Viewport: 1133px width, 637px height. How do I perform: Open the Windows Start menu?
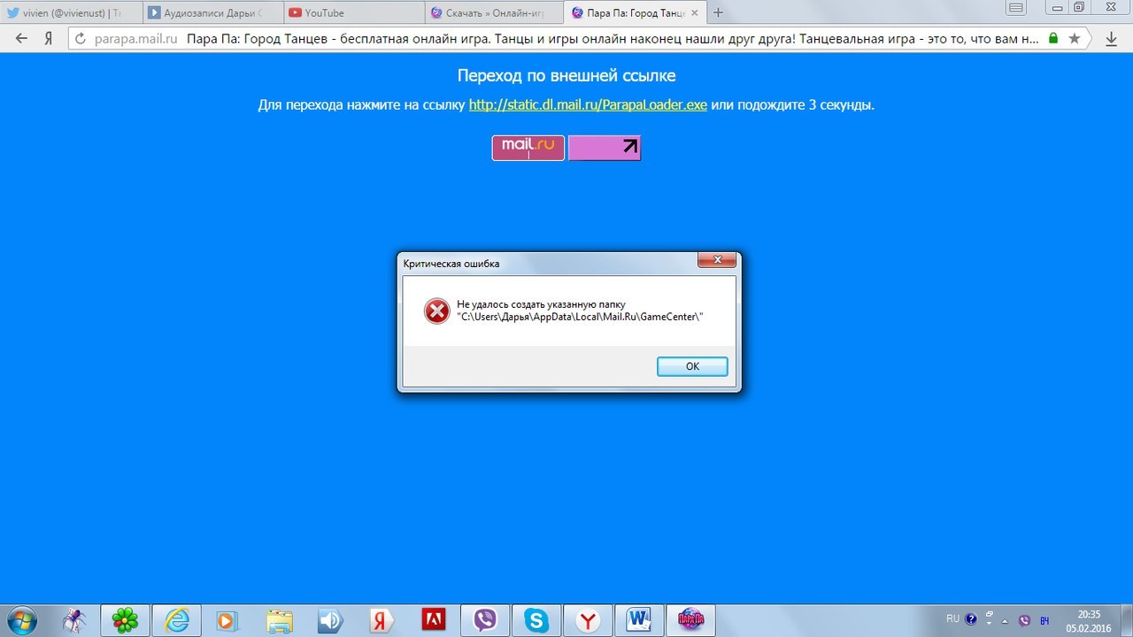22,620
